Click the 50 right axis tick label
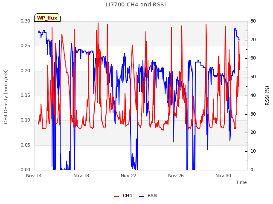 pyautogui.click(x=253, y=76)
